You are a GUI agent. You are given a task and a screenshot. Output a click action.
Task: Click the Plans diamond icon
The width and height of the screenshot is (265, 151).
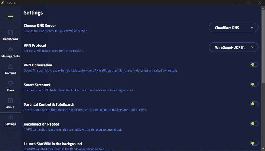10,84
